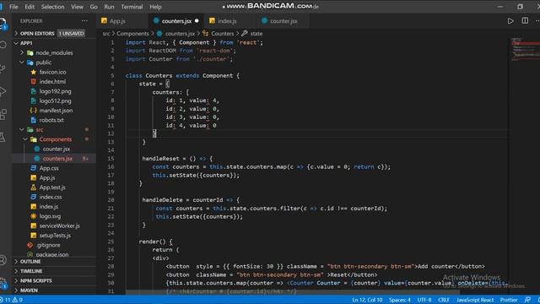The image size is (540, 304).
Task: Change Spaces: 4 indentation setting
Action: point(400,300)
